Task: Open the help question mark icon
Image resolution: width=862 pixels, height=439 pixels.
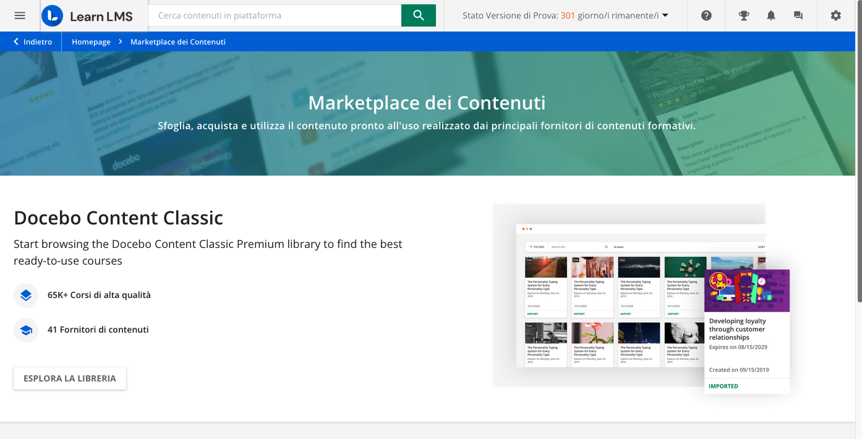Action: [706, 15]
